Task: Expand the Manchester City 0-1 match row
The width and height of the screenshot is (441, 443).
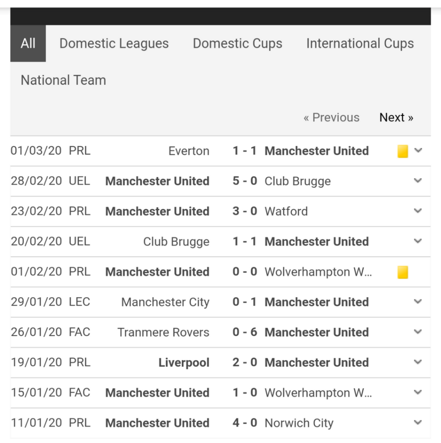Action: pyautogui.click(x=418, y=302)
